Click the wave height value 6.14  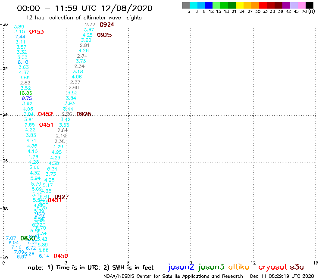click(x=44, y=256)
